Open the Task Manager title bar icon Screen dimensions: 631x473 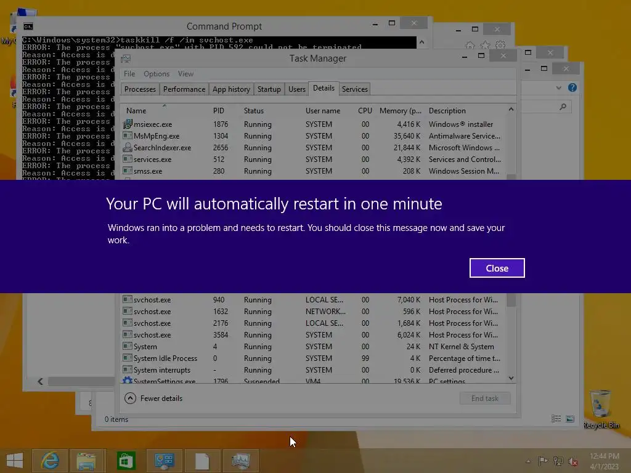pos(126,59)
